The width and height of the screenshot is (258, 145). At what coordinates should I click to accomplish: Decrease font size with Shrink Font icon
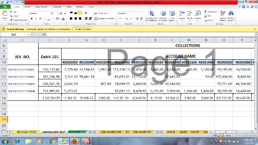tap(65, 13)
